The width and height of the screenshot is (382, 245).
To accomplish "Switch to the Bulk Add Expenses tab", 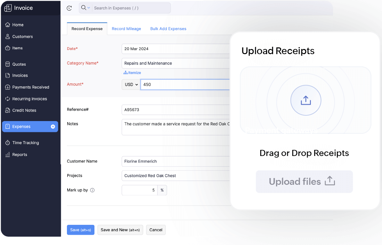I will pos(168,29).
